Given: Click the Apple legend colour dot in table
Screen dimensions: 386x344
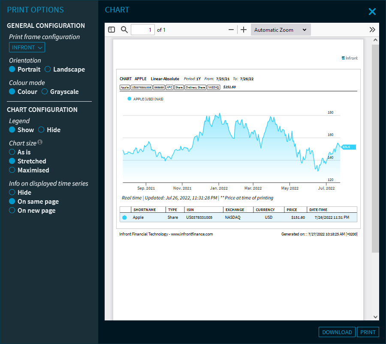Looking at the screenshot, I should coord(124,218).
